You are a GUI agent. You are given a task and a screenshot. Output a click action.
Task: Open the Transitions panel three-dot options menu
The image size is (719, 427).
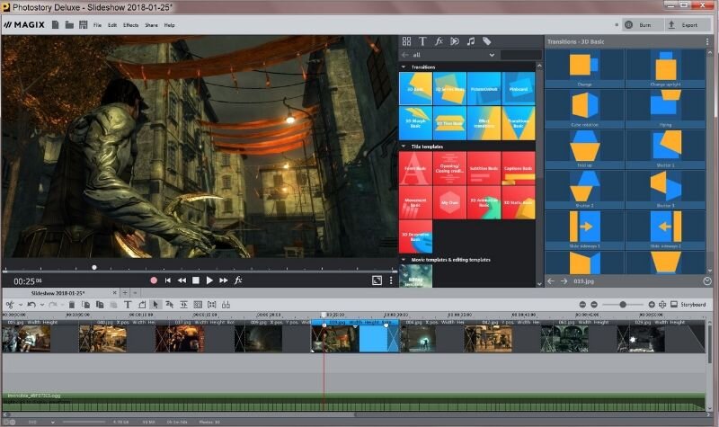(x=707, y=41)
